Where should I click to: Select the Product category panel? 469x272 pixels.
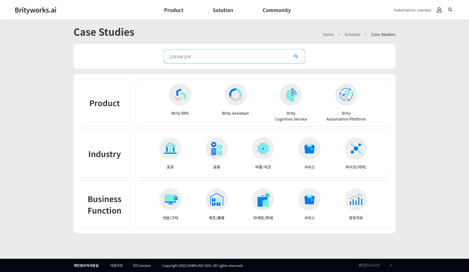tap(105, 103)
